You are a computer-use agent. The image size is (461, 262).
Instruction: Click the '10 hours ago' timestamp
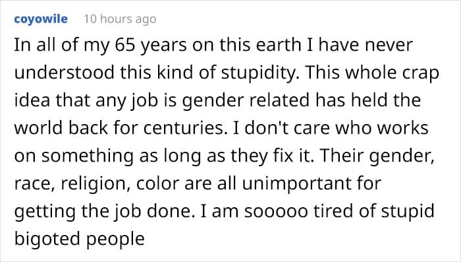pos(120,19)
